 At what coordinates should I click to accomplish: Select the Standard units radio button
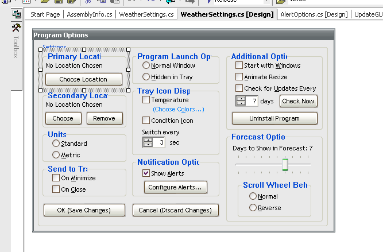click(56, 144)
